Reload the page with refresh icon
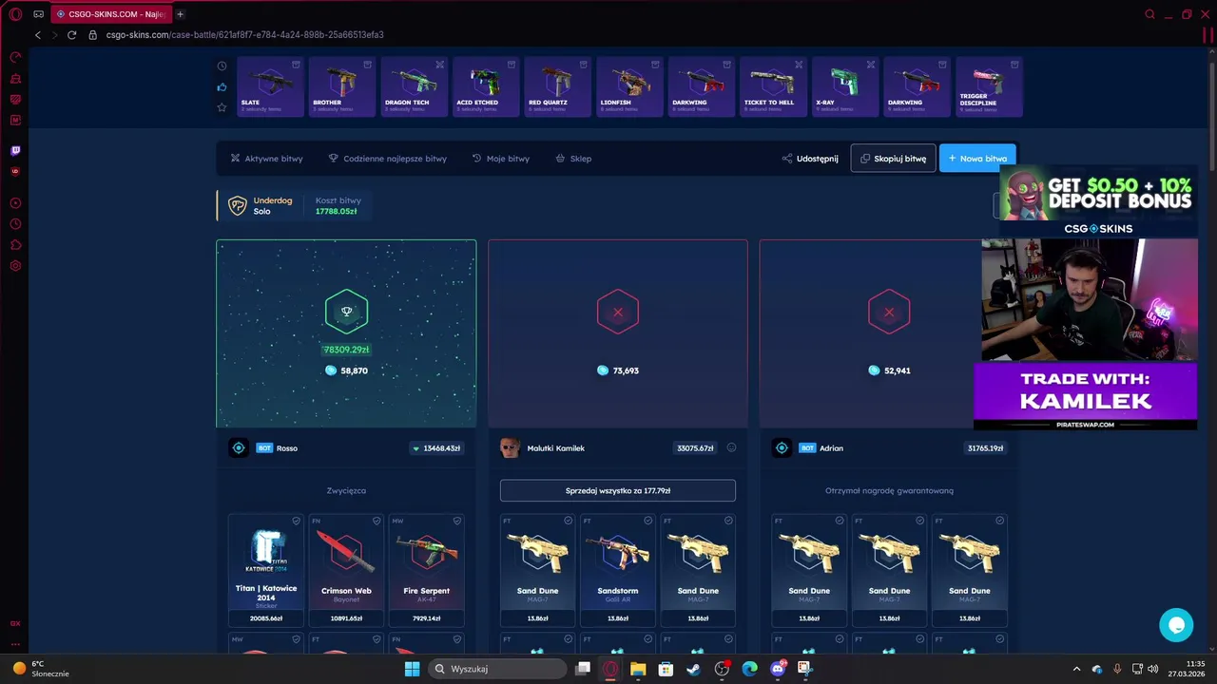 pyautogui.click(x=71, y=35)
